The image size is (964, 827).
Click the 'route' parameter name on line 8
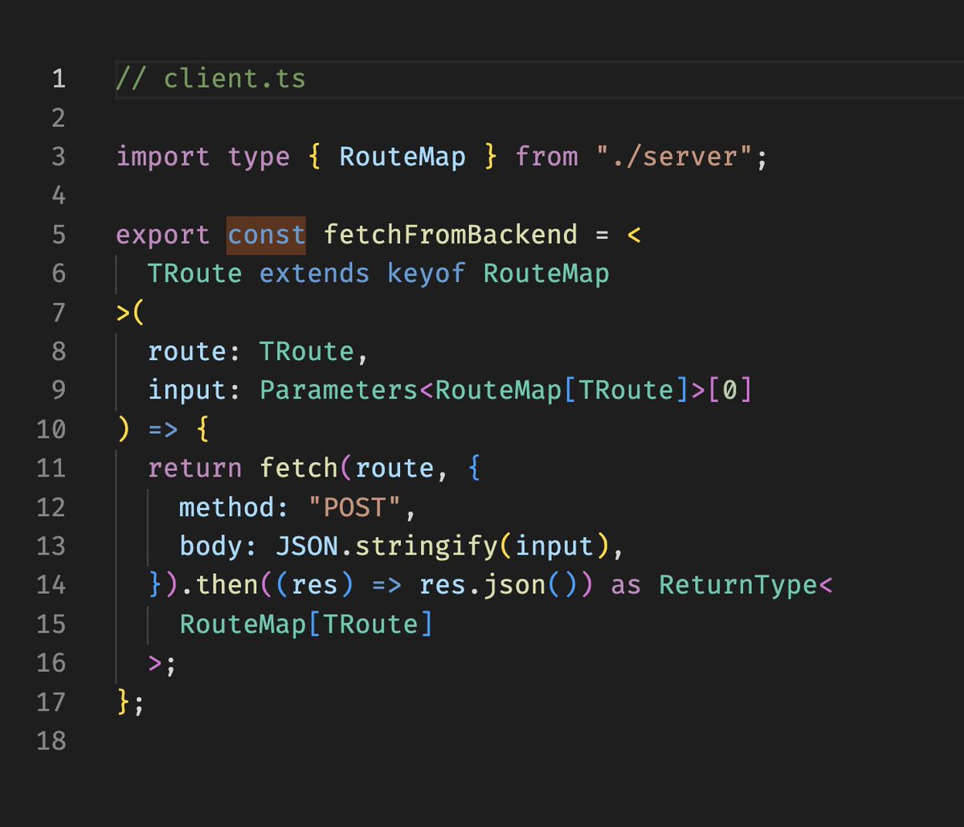pos(187,351)
